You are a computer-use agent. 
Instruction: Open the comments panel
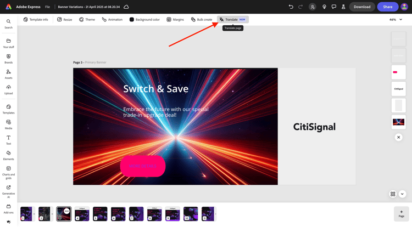(x=333, y=7)
